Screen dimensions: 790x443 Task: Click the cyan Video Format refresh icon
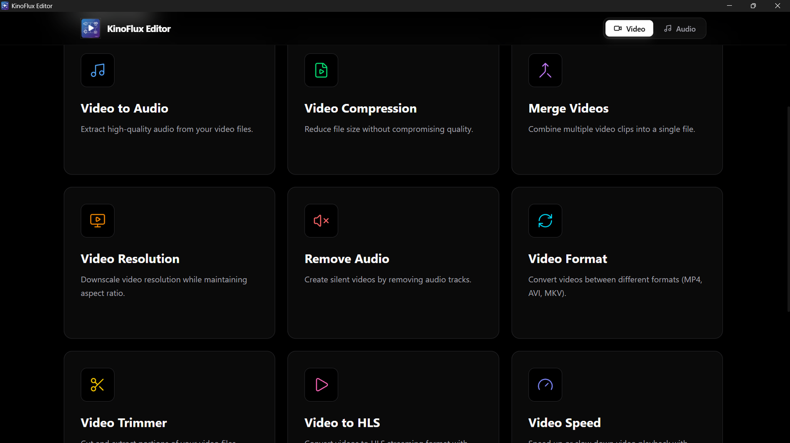point(545,221)
